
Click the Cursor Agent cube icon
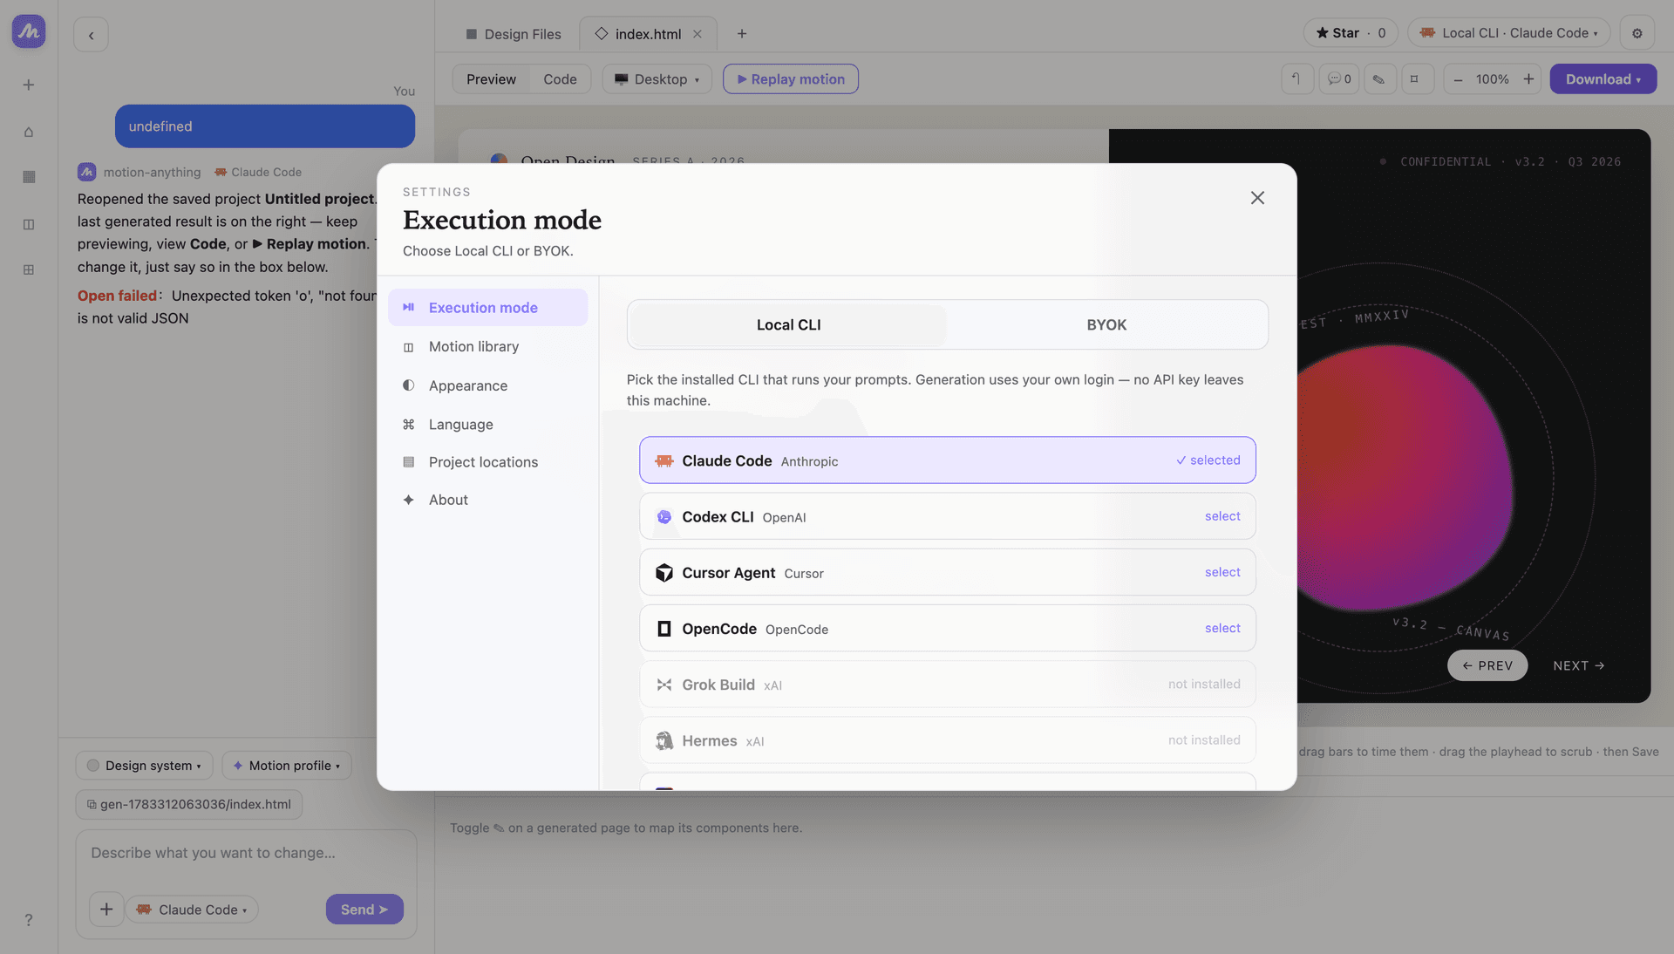click(664, 573)
